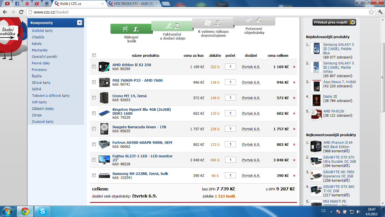Viewport: 385px width, 217px height.
Task: Check the Crono MT-14 row checkbox
Action: (x=94, y=98)
